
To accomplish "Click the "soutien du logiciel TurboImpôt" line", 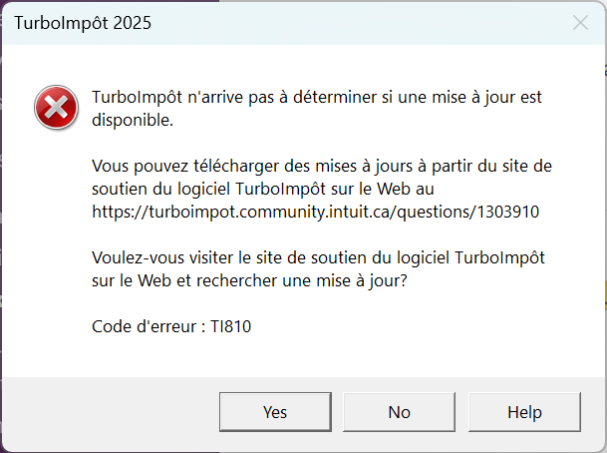I will (263, 190).
